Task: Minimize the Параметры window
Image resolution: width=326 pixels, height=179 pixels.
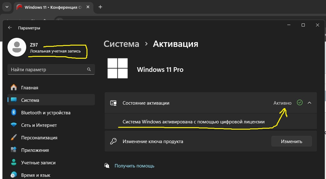Action: pos(289,25)
